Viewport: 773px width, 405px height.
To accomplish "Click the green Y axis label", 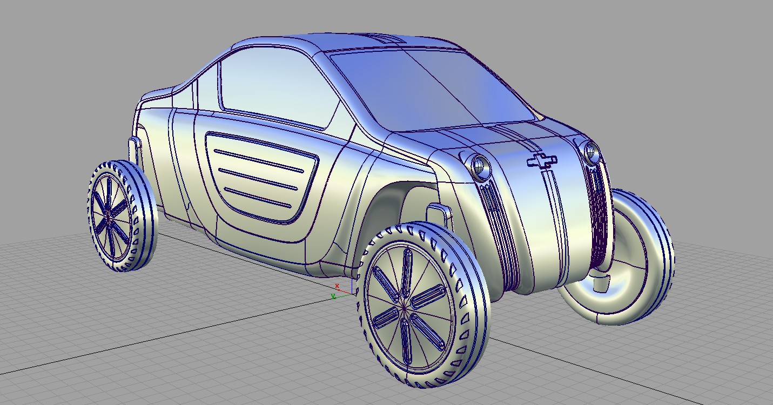I will (x=333, y=296).
